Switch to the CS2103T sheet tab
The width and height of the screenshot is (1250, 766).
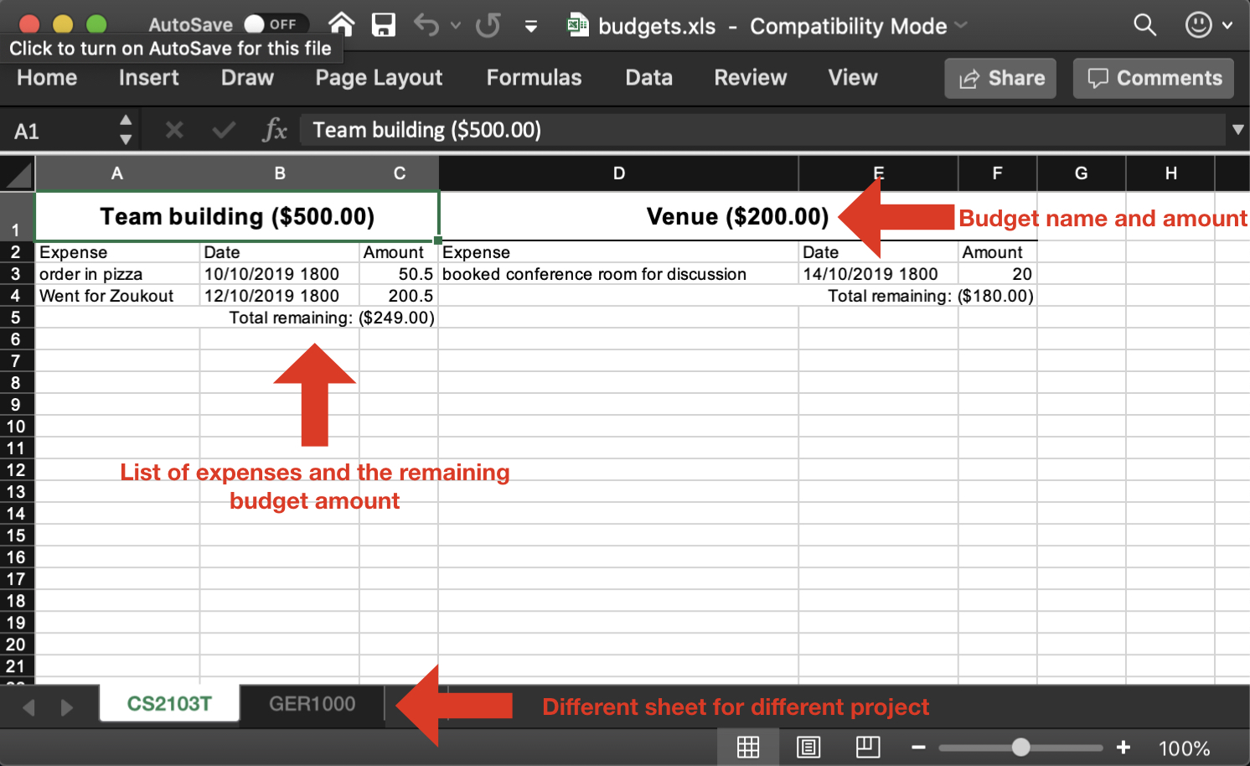169,704
